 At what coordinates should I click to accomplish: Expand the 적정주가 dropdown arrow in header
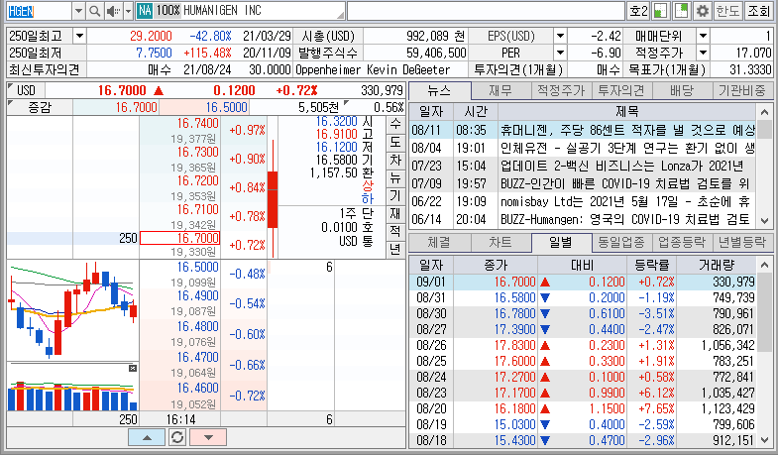pyautogui.click(x=703, y=53)
